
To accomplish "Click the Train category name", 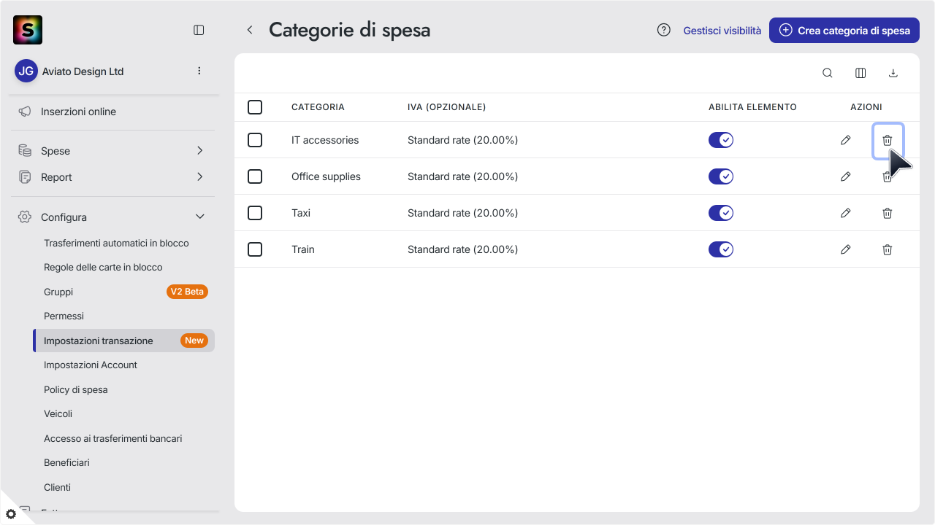I will (303, 249).
